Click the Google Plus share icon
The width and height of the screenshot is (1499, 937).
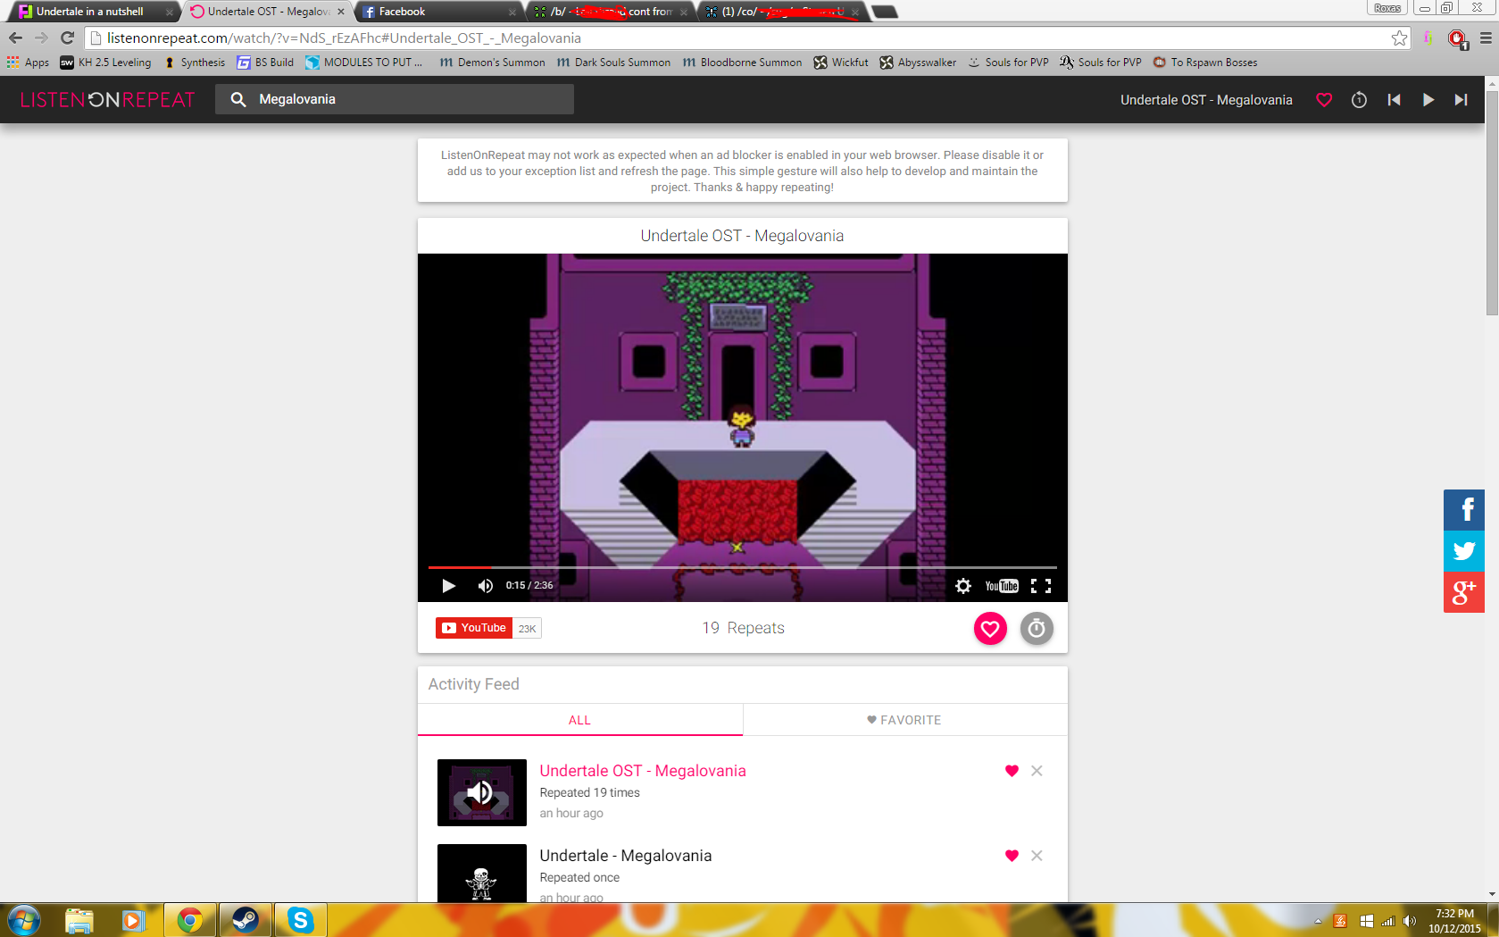[x=1463, y=591]
